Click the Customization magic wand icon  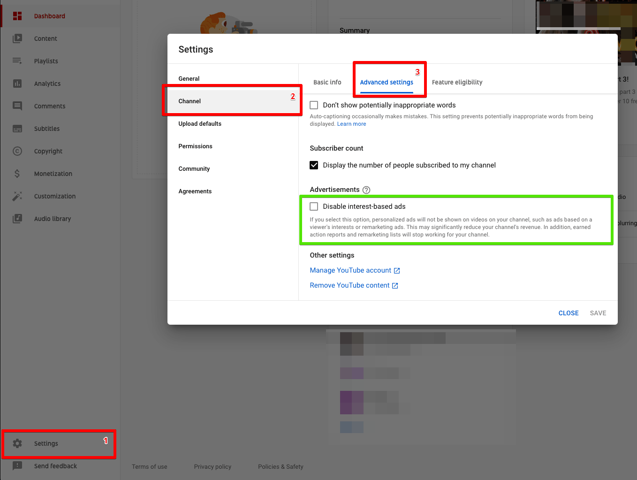click(x=17, y=196)
